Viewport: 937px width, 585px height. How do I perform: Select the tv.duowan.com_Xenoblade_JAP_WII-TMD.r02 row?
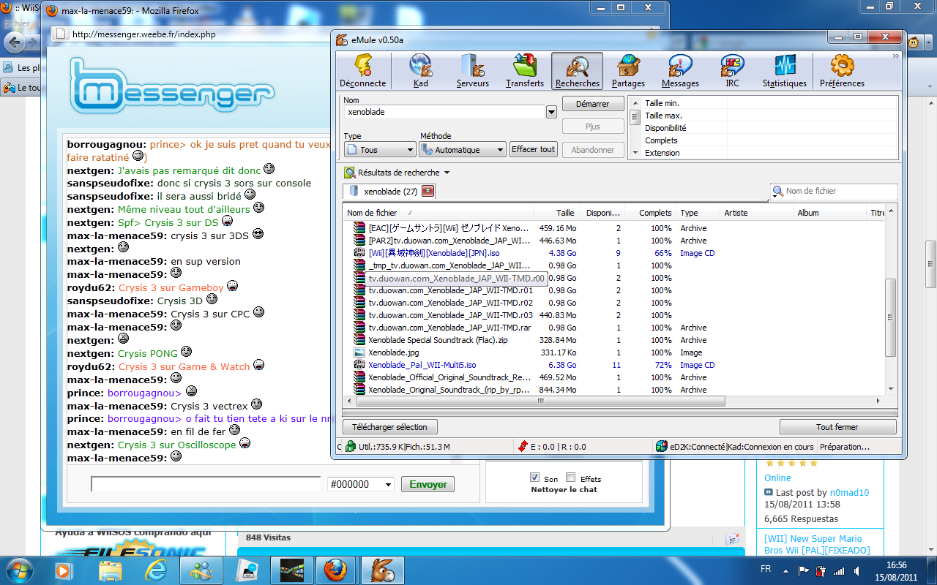(x=450, y=303)
